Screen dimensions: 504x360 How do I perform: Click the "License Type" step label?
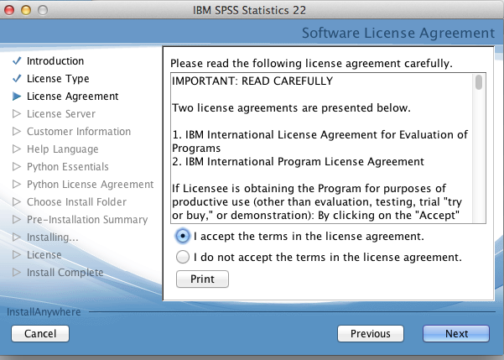pyautogui.click(x=58, y=79)
